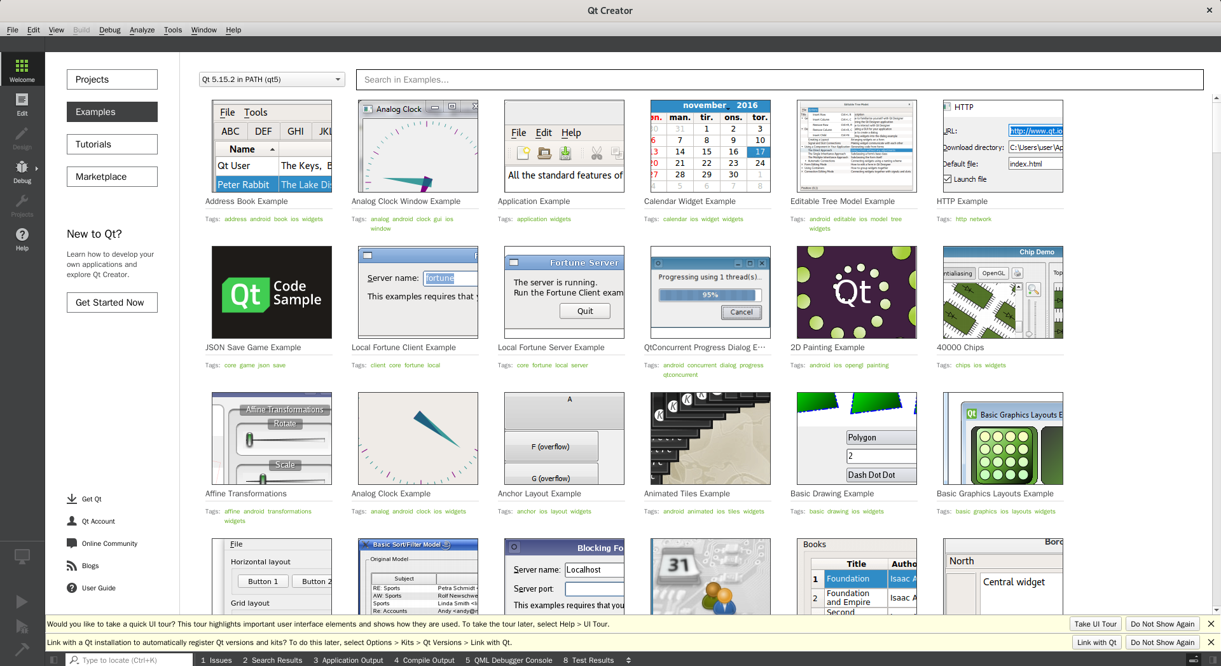Show the Compile Output pane

pos(424,660)
